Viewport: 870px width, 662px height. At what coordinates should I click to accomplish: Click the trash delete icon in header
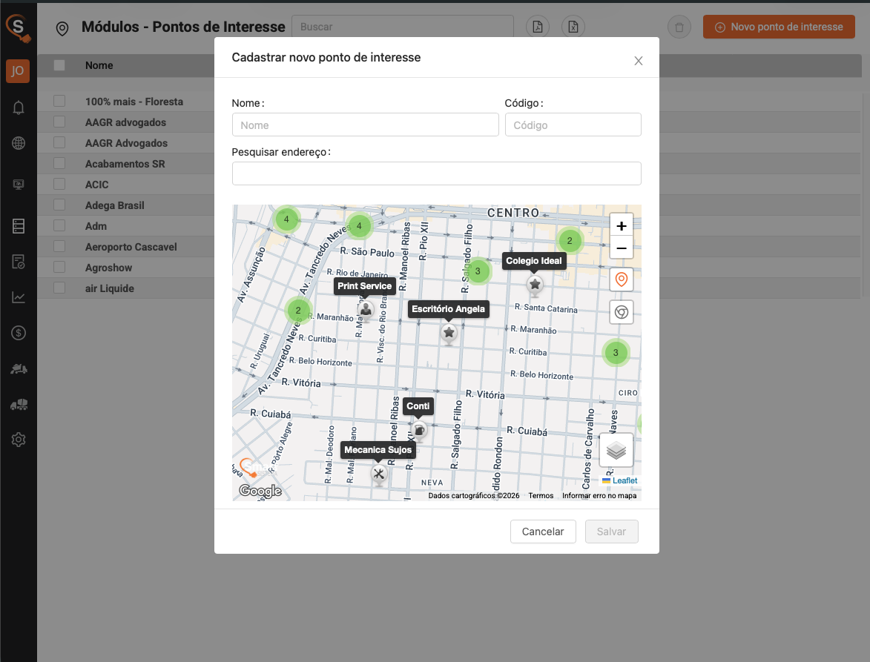(679, 27)
